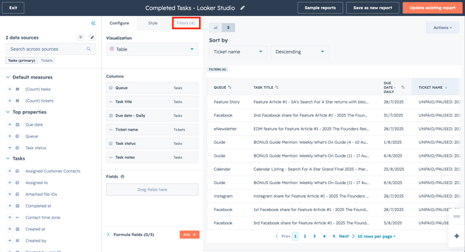Switch to chart view icon

(x=216, y=28)
